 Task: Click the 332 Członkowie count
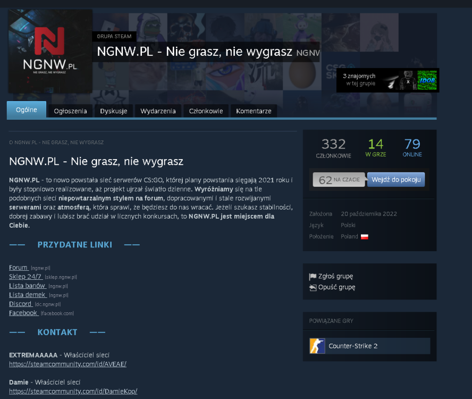(x=333, y=148)
